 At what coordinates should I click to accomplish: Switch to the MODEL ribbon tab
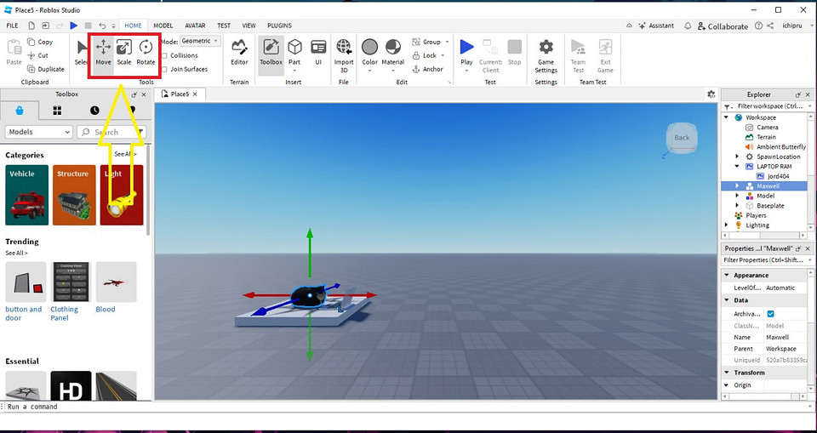coord(163,26)
